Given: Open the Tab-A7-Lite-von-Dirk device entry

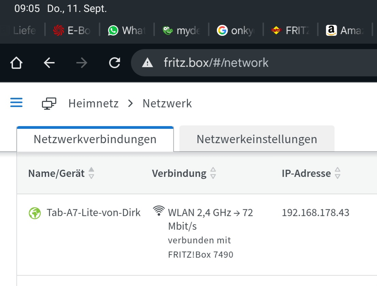Looking at the screenshot, I should (x=93, y=213).
